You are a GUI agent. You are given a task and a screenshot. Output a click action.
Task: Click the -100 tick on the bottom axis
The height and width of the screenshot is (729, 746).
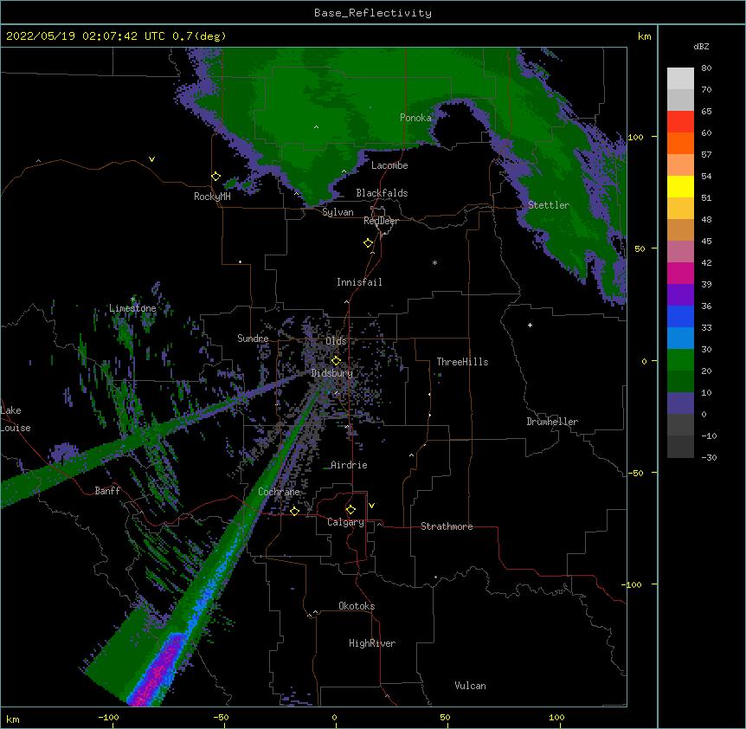[108, 717]
